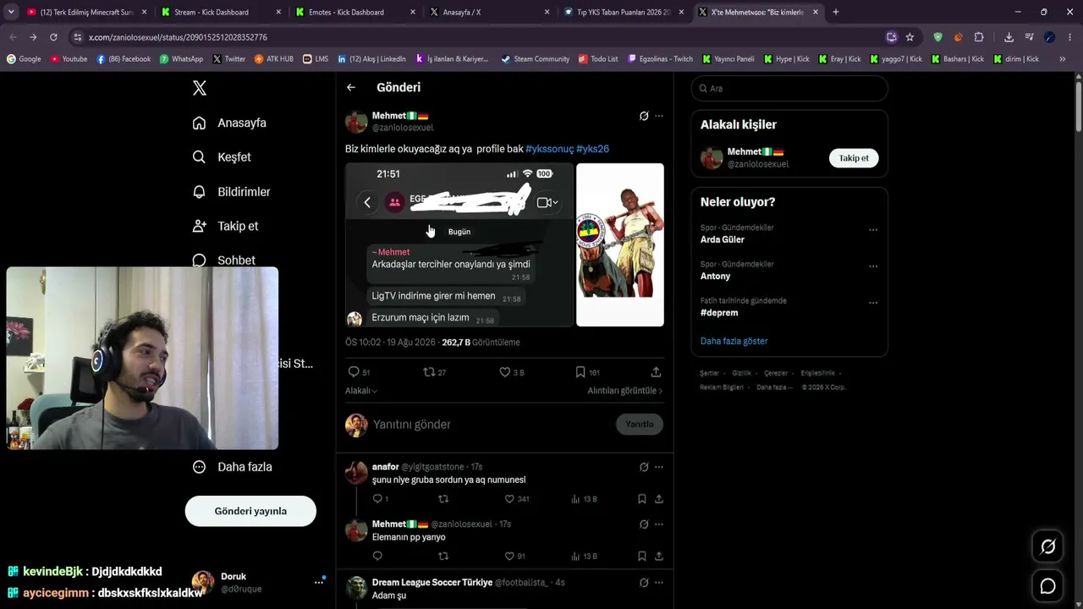Click the green shield extension icon
1083x609 pixels.
tap(937, 37)
